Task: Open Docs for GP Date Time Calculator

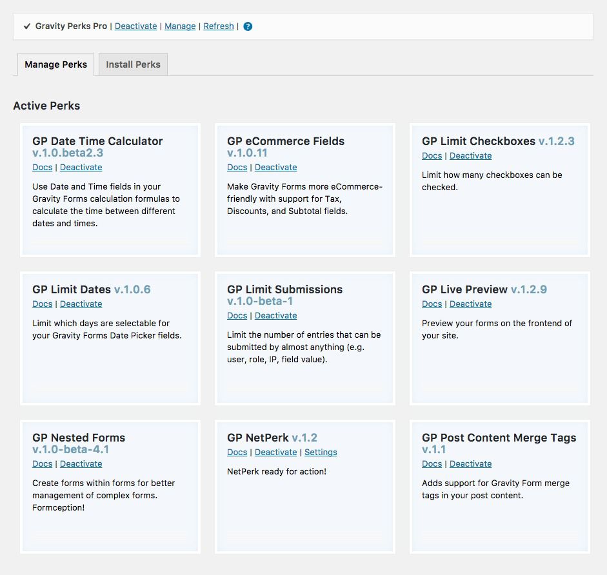Action: pos(42,168)
